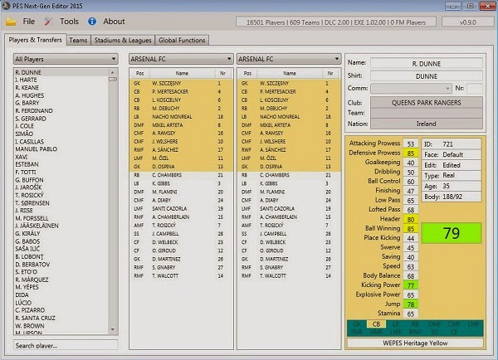Click the ID: 721 field
The height and width of the screenshot is (360, 498).
point(452,144)
